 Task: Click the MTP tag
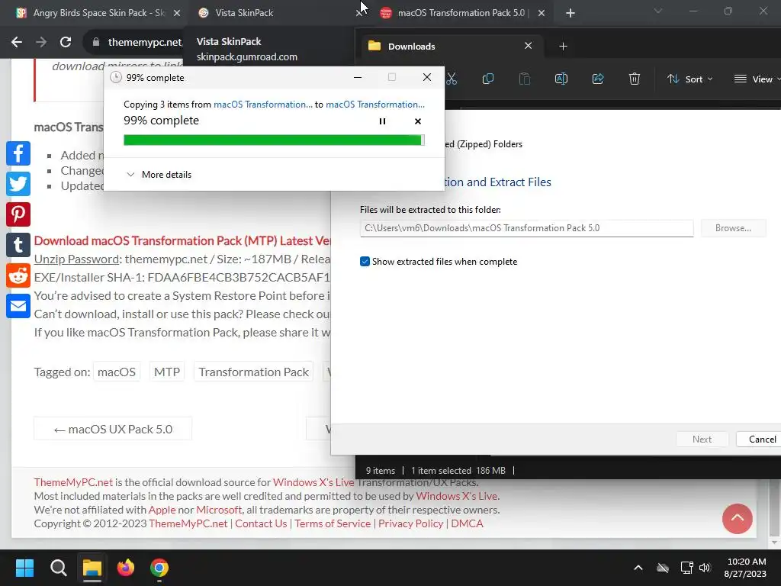click(167, 372)
